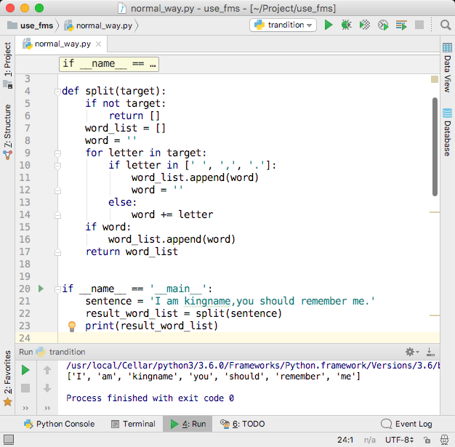The width and height of the screenshot is (455, 447).
Task: Open the Run panel settings gear
Action: (412, 352)
